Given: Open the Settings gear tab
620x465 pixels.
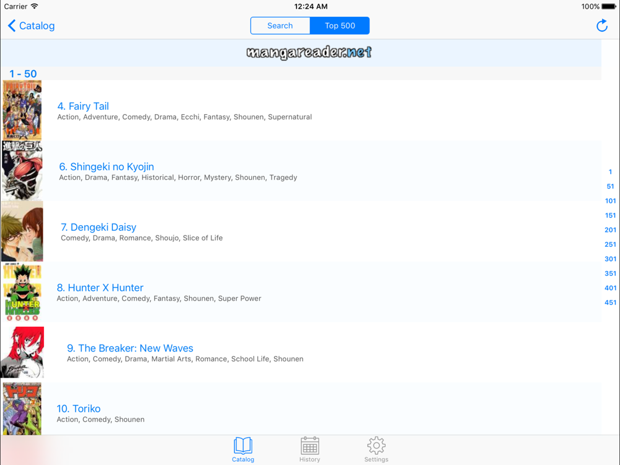Looking at the screenshot, I should 376,449.
